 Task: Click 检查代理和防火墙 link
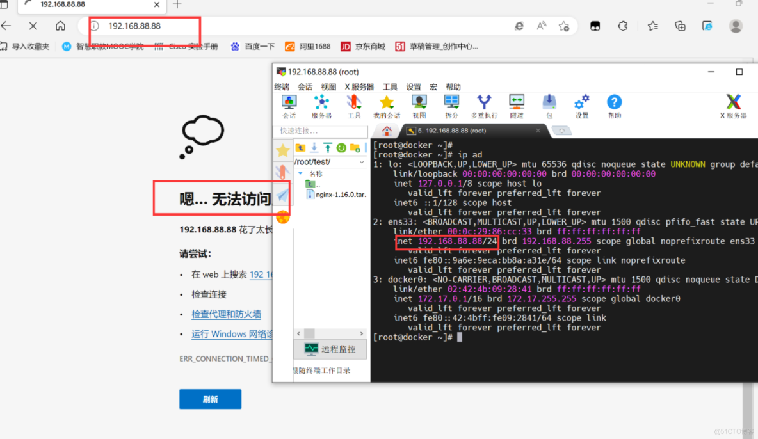[226, 314]
